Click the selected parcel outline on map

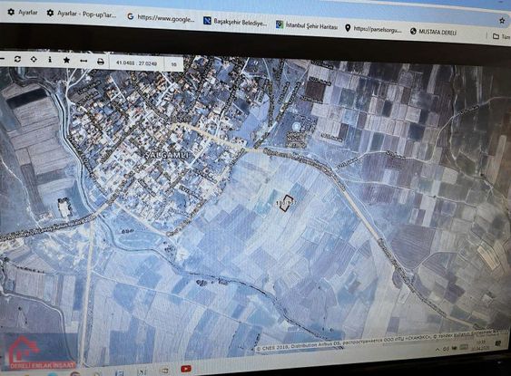pos(287,203)
